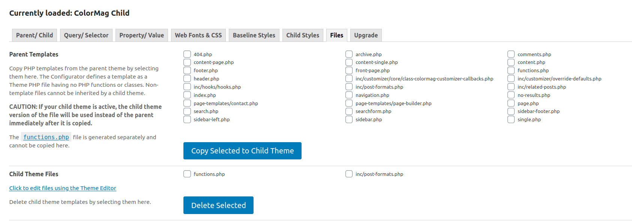Enable the comments.php checkbox
This screenshot has width=632, height=223.
(511, 54)
